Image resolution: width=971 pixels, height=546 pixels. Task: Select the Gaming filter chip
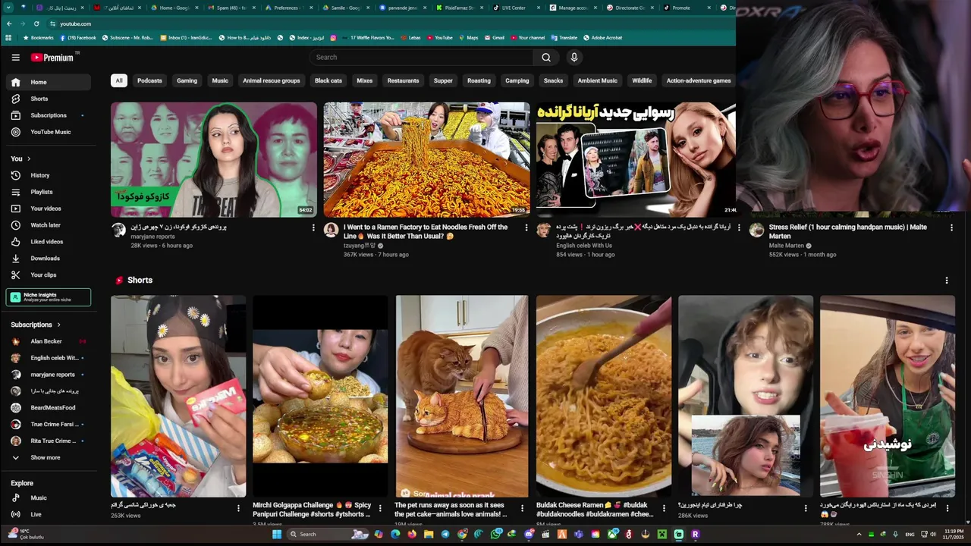[187, 80]
